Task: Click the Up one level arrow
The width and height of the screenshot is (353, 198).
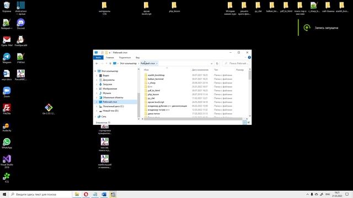Action: [x=110, y=64]
